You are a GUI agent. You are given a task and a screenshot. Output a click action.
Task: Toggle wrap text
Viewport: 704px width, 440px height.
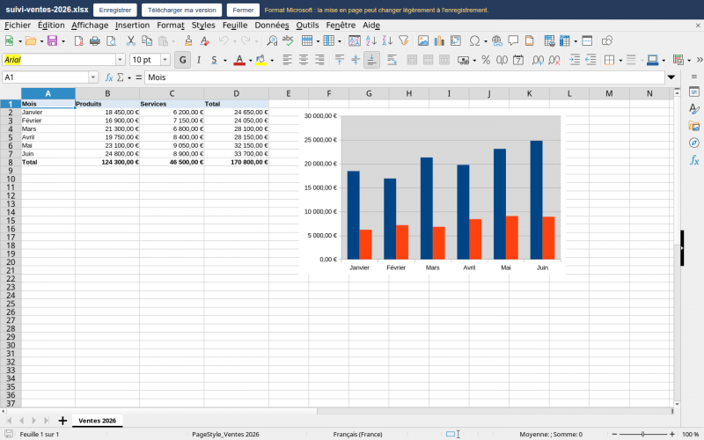point(392,60)
